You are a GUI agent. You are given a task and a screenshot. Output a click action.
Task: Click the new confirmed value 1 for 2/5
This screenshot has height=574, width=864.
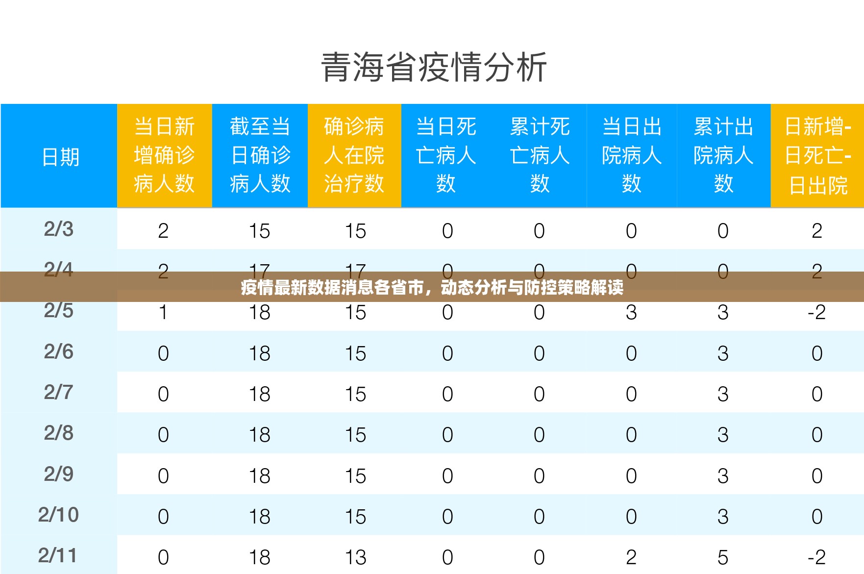163,312
